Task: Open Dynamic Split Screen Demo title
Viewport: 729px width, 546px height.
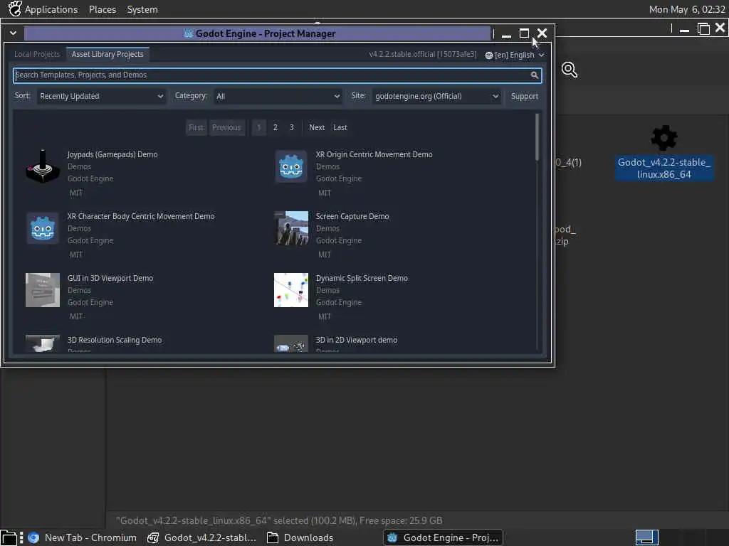Action: (x=361, y=278)
